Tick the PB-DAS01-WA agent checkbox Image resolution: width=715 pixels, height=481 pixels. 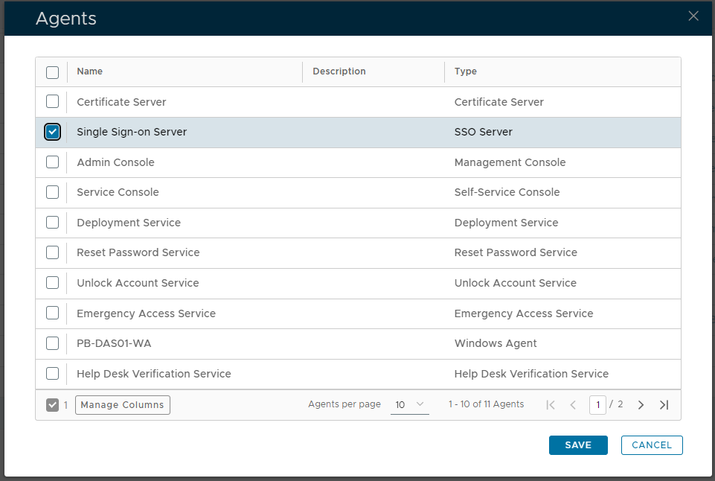pos(52,343)
